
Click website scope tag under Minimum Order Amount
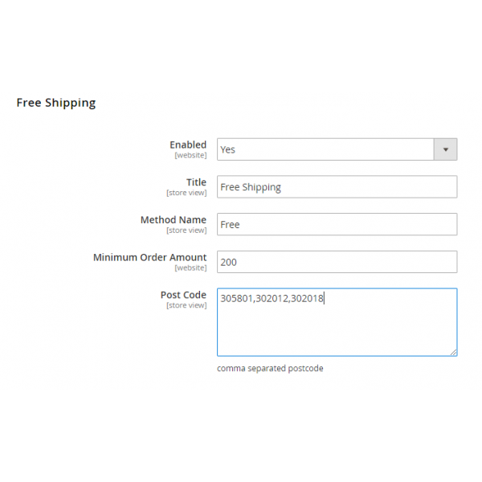click(x=190, y=268)
